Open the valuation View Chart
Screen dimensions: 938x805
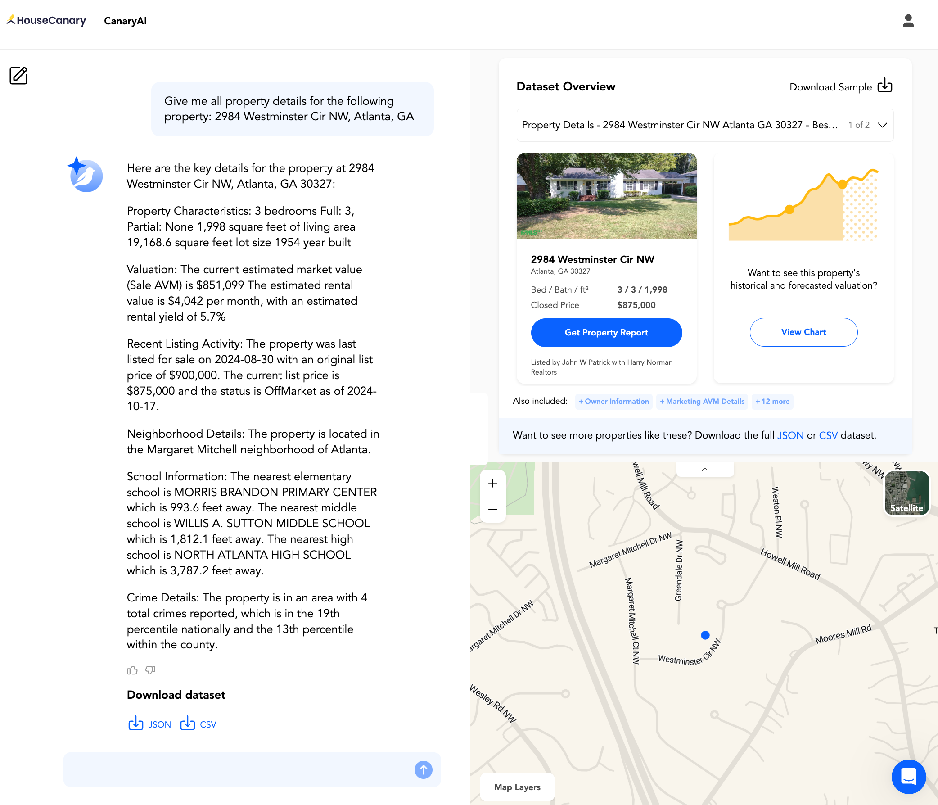(x=803, y=332)
